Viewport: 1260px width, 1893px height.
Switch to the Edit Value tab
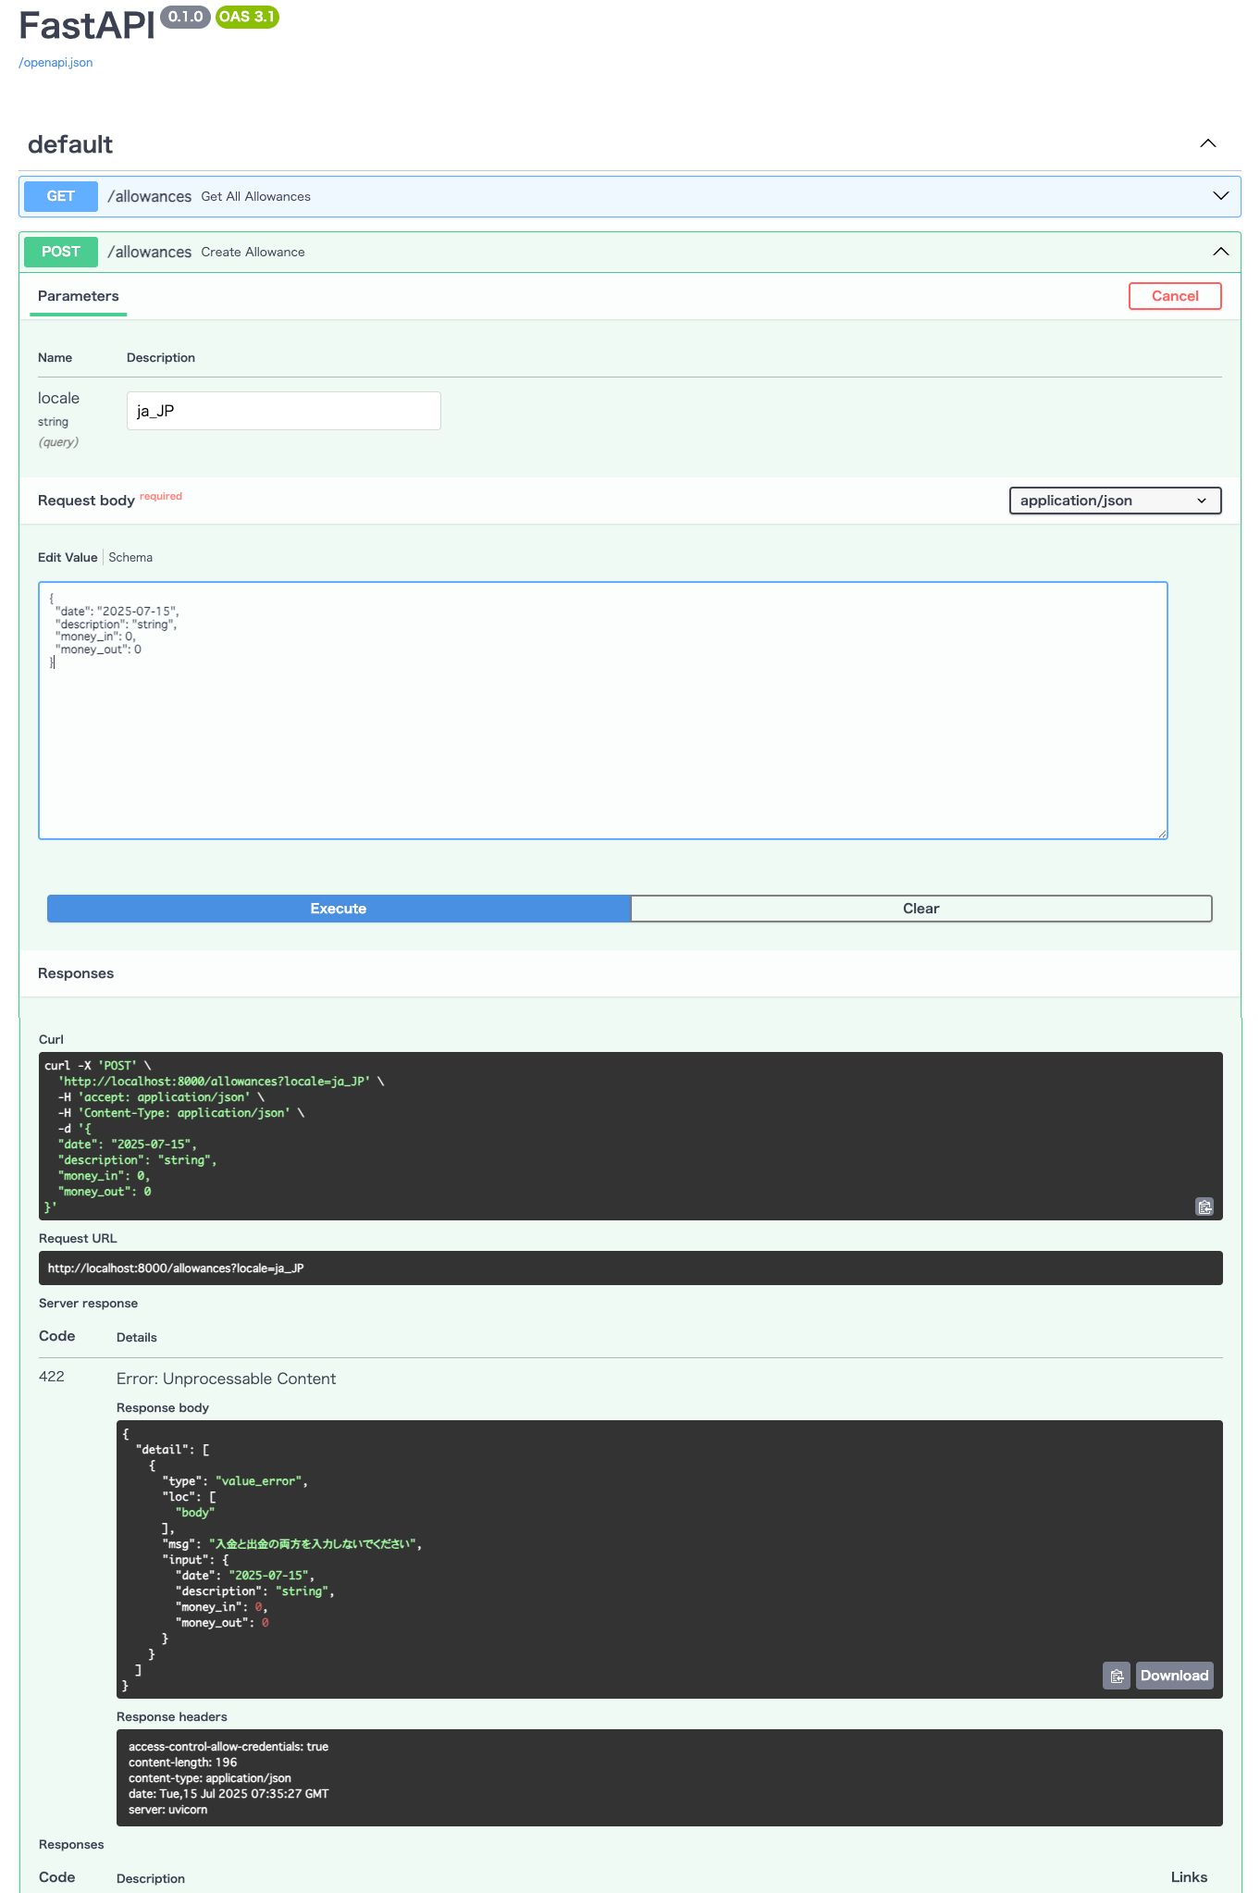pos(68,557)
